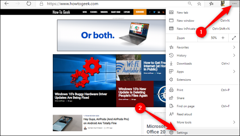The height and width of the screenshot is (136, 240).
Task: Add page to favorites with the star icon
Action: point(199,4)
